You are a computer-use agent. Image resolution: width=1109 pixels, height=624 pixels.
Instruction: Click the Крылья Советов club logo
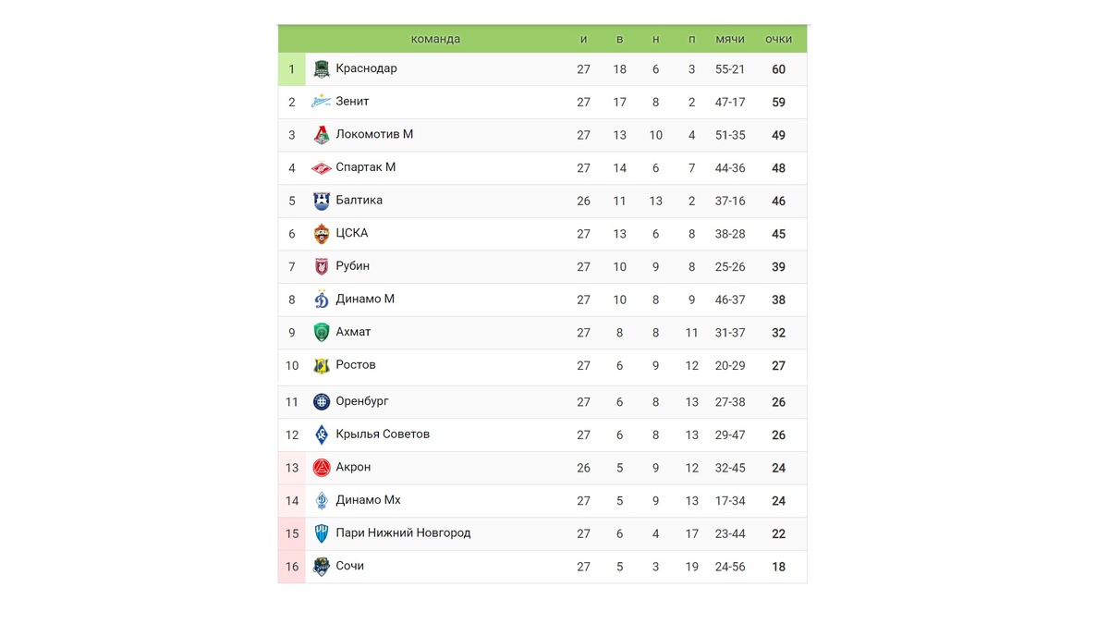point(321,434)
